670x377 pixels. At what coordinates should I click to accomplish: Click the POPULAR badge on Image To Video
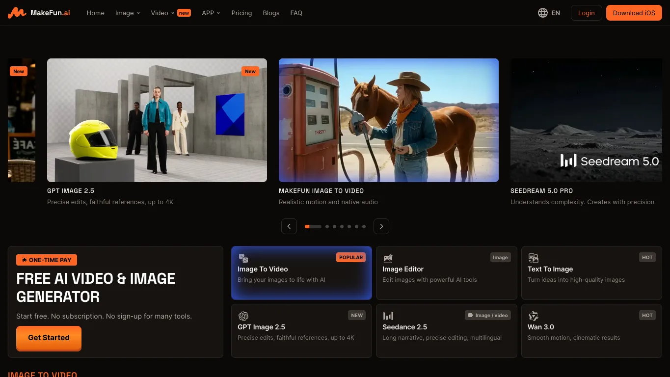[351, 257]
